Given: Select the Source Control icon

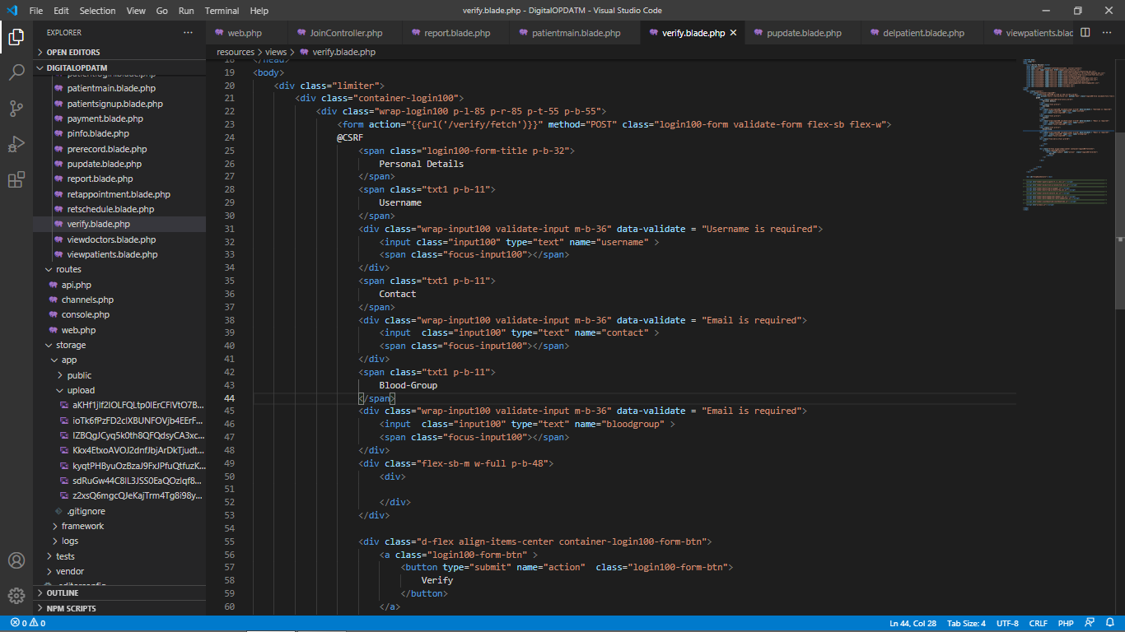Looking at the screenshot, I should click(x=16, y=108).
